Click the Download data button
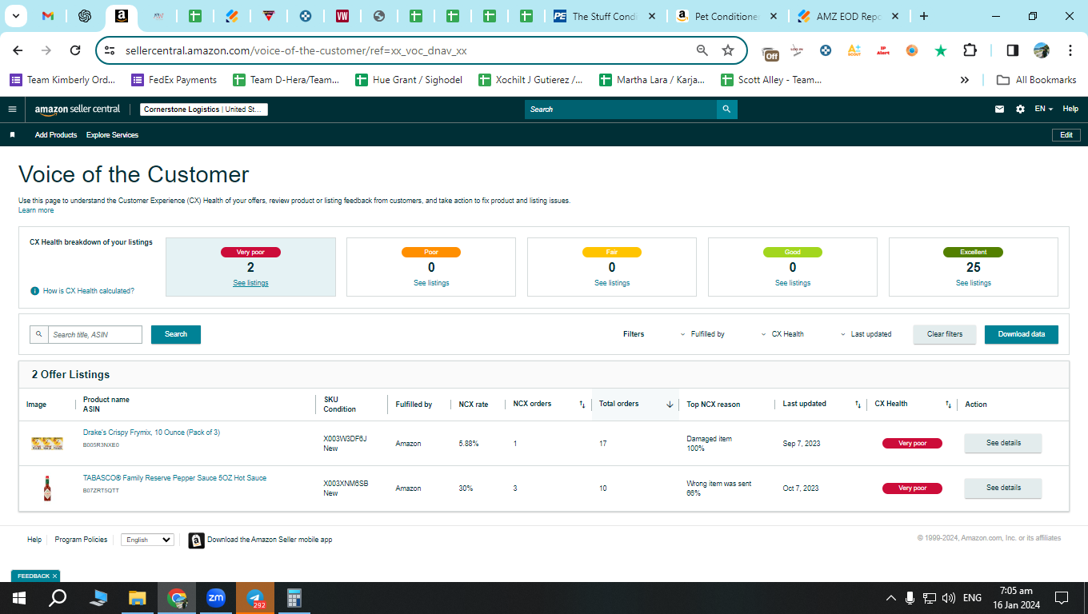This screenshot has height=614, width=1088. click(x=1022, y=334)
